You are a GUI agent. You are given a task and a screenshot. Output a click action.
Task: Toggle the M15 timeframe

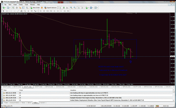48,11
